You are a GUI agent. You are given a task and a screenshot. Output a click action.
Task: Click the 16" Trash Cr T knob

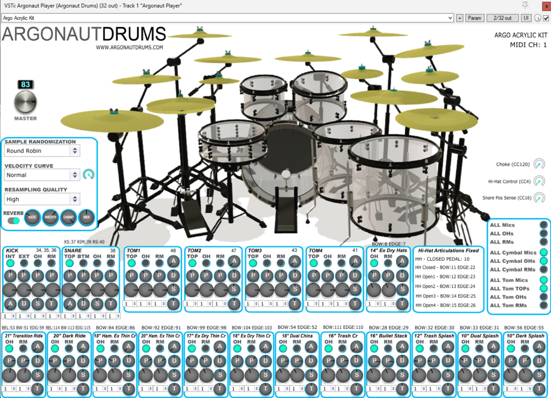coord(357,388)
